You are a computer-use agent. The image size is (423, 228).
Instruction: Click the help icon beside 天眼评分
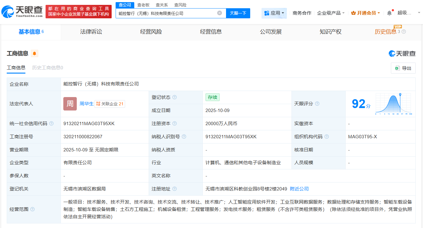317,103
